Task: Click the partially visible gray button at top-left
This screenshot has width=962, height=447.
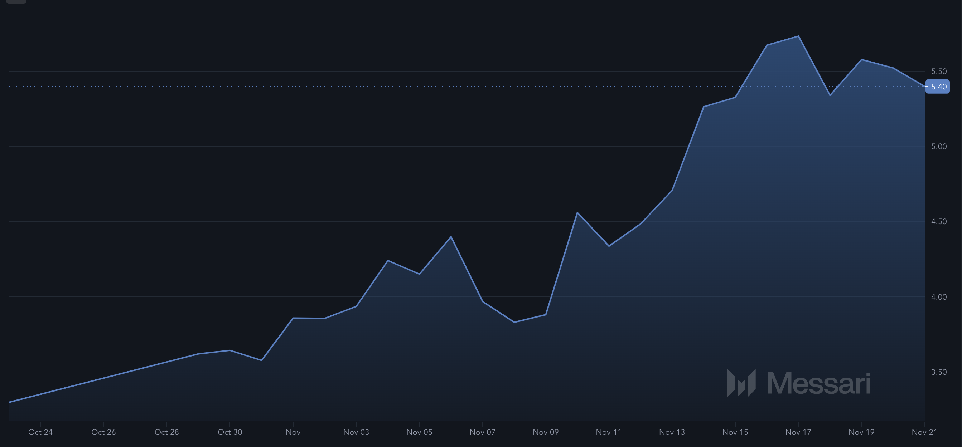Action: tap(16, 1)
